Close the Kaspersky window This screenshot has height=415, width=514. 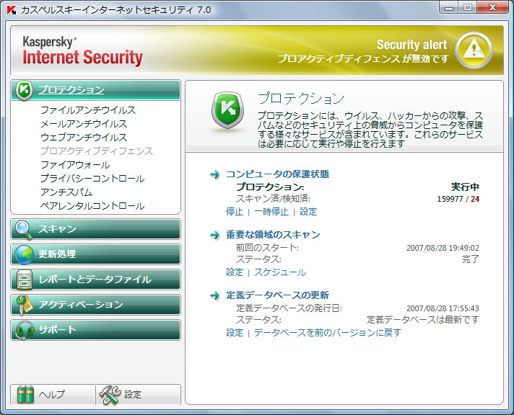492,7
